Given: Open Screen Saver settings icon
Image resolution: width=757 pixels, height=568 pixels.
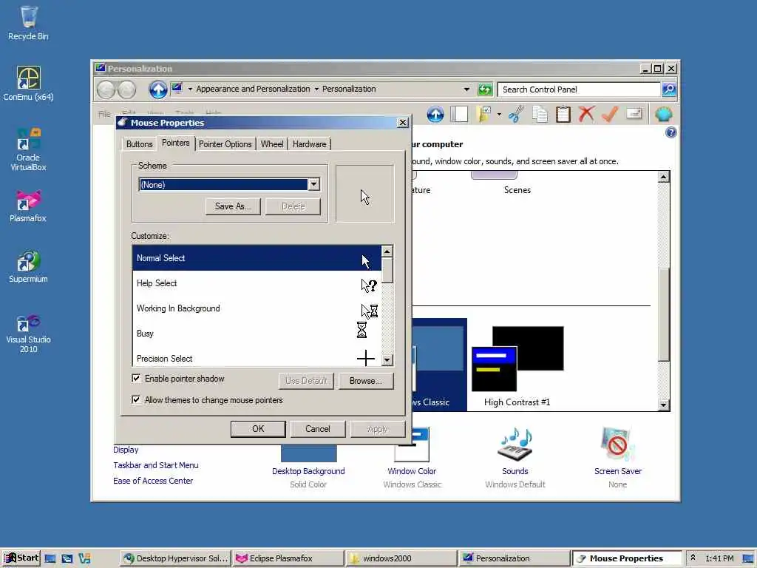Looking at the screenshot, I should pos(617,444).
